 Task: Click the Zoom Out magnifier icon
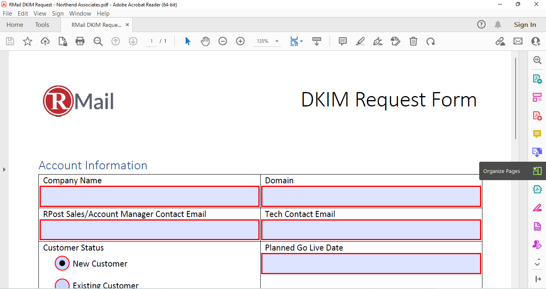[x=223, y=41]
